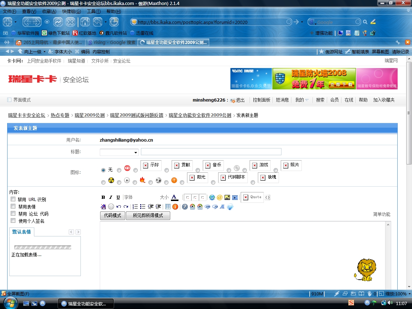The image size is (412, 309).
Task: Insert video with filmstrip icon
Action: tap(235, 197)
